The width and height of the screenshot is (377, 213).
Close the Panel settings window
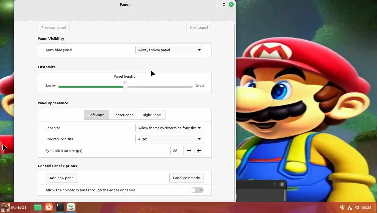(231, 4)
